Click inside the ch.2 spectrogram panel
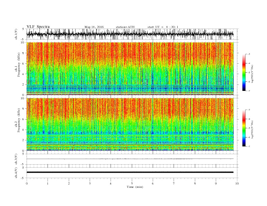Screen dimensions: 267x206 click(x=130, y=124)
